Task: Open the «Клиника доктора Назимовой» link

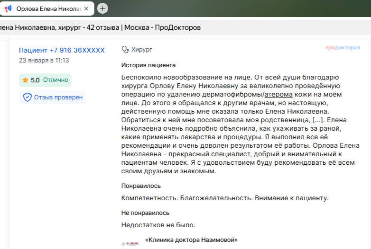Action: (x=191, y=240)
